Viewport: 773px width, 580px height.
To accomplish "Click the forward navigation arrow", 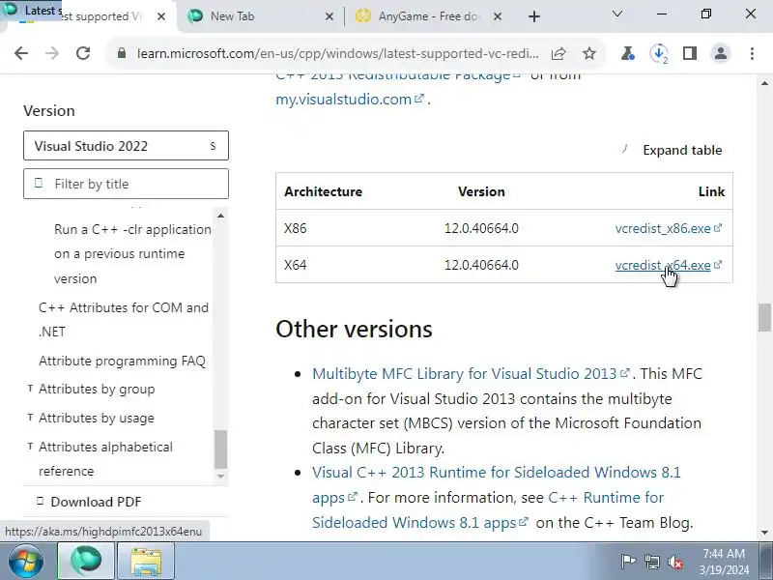I will (52, 53).
